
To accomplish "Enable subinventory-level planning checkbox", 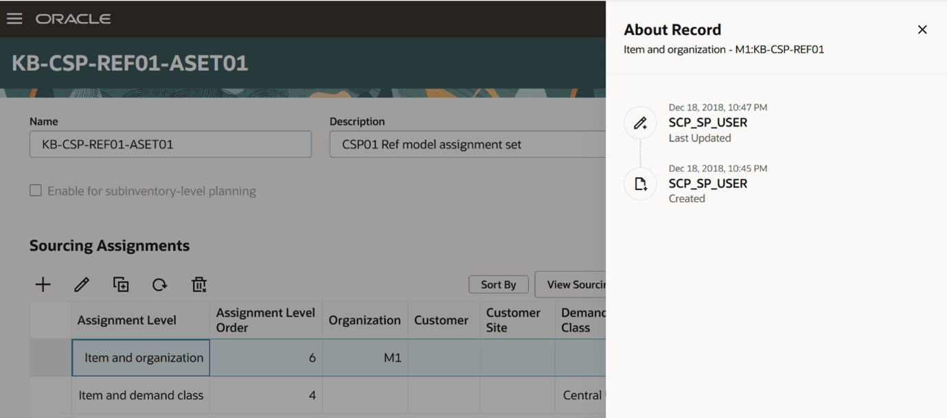I will [36, 191].
